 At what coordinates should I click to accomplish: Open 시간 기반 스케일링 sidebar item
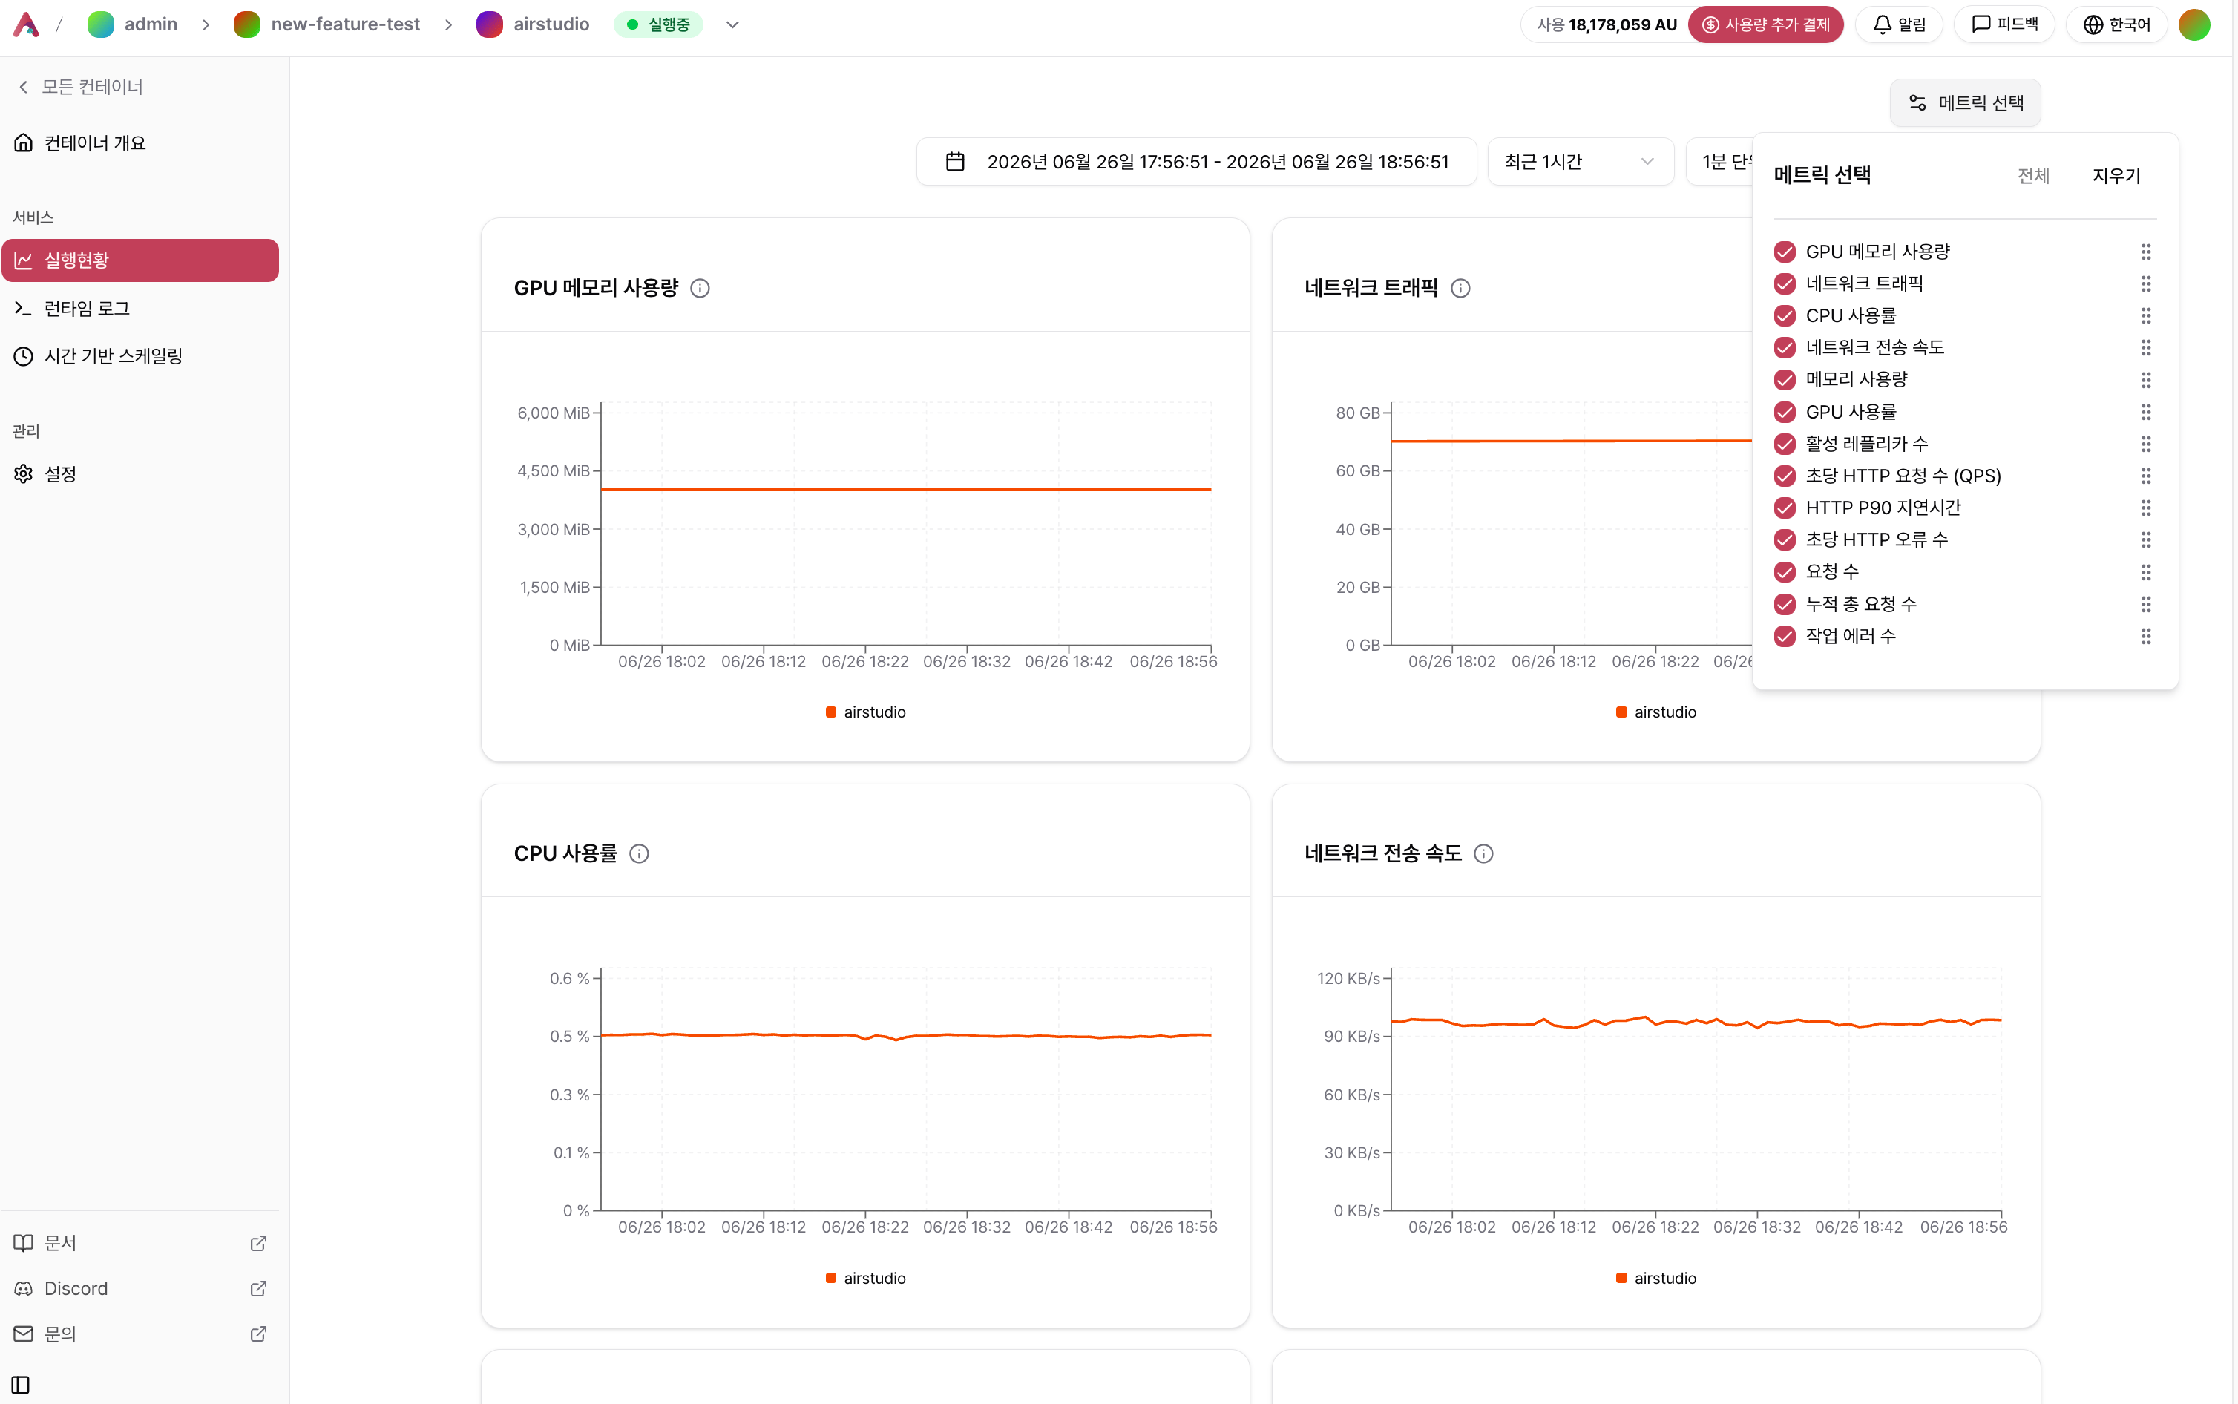140,355
